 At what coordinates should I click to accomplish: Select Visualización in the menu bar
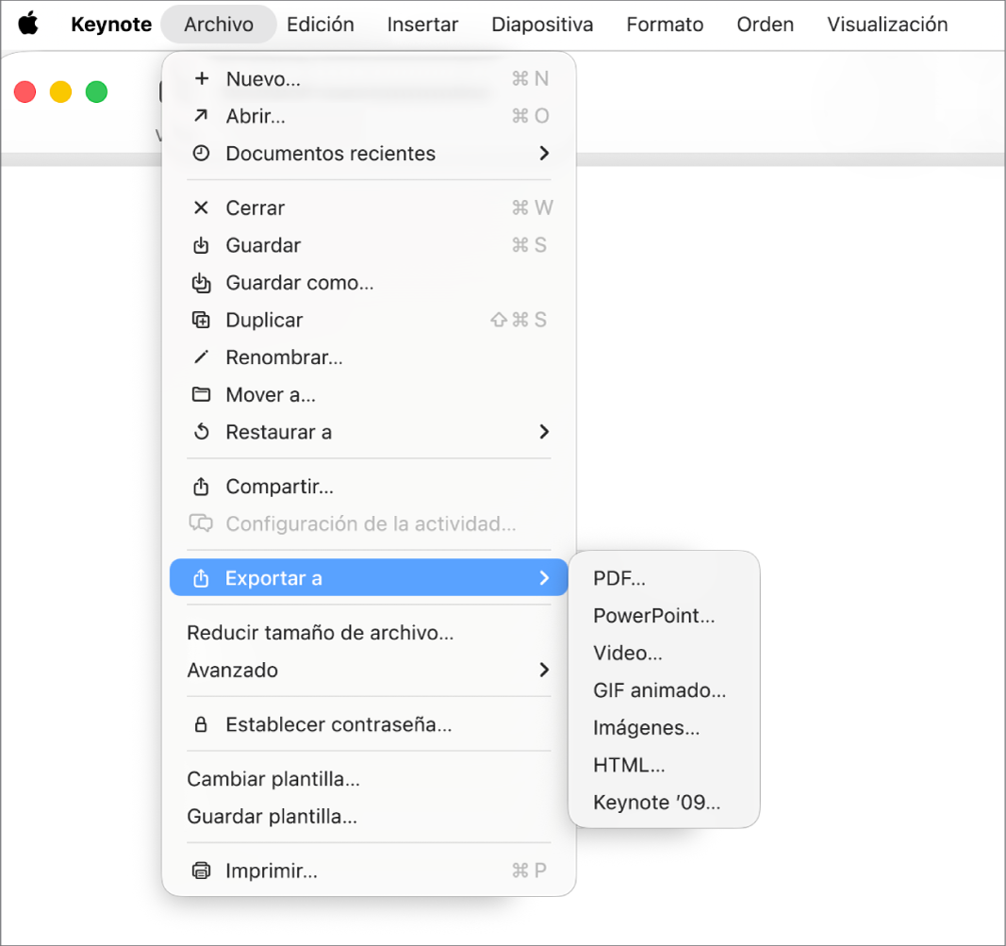click(x=886, y=25)
